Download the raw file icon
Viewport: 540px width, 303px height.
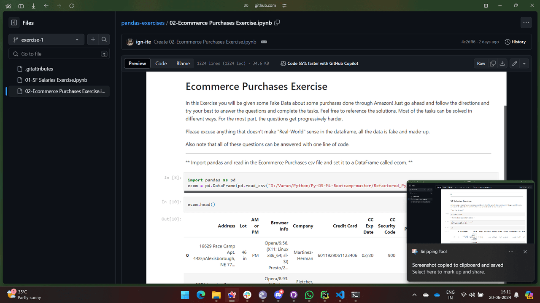point(502,64)
